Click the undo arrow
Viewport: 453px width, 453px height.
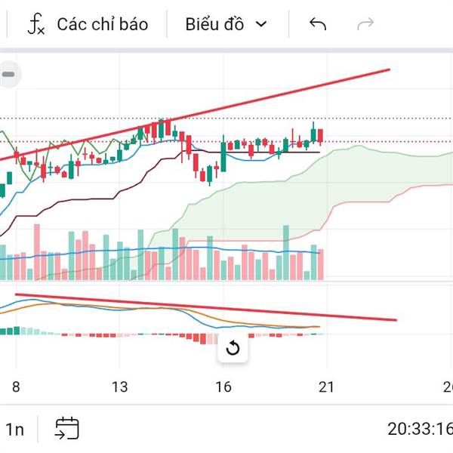pos(318,24)
